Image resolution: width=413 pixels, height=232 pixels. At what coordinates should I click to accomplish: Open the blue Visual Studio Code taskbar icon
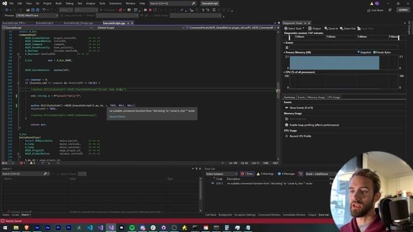[x=90, y=227]
